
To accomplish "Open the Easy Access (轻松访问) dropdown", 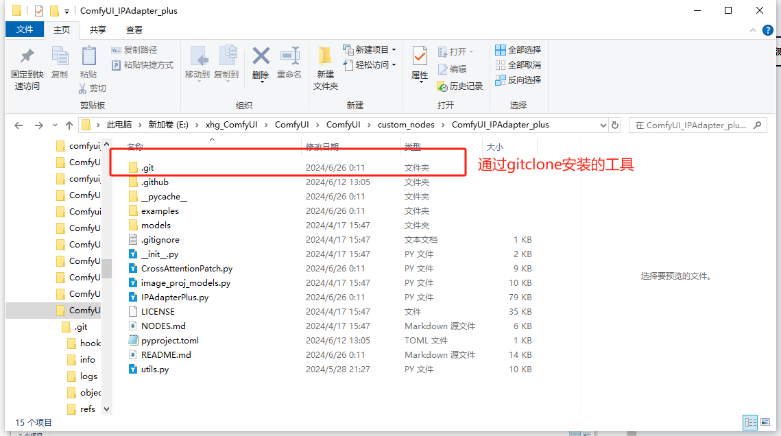I will click(x=394, y=64).
